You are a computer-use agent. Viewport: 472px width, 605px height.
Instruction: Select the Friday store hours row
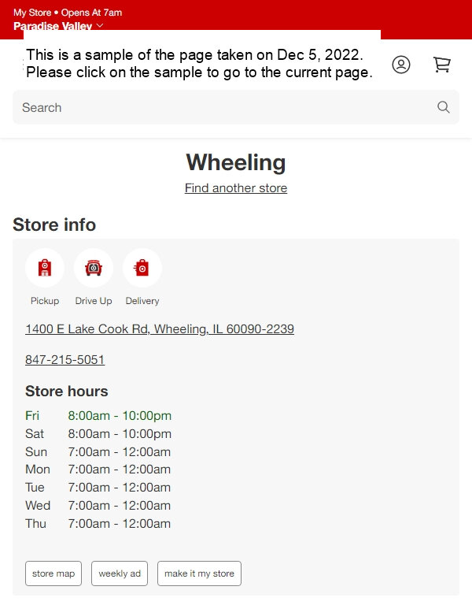pos(98,416)
